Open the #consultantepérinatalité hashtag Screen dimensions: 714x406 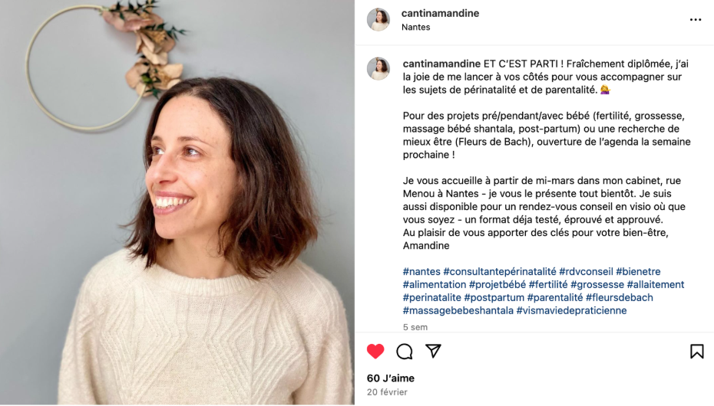click(x=500, y=272)
